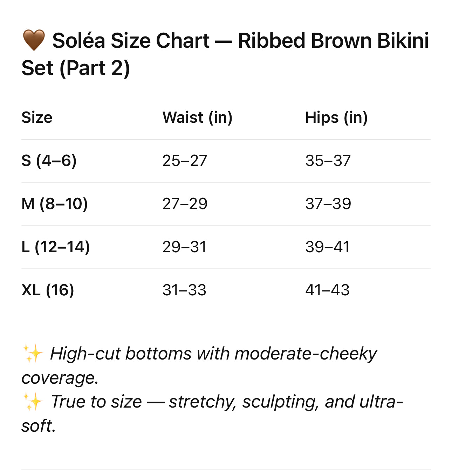Click the sparkle emoji before True to size
452x470 pixels.
pyautogui.click(x=33, y=402)
